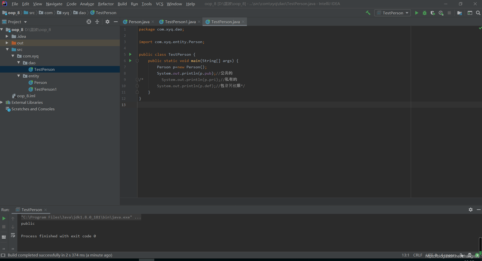Click run gutter arrow beside class TestPerson
Viewport: 482px width, 261px height.
130,54
